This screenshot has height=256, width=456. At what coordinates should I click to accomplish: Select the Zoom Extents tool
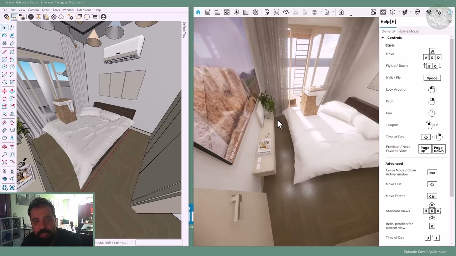pos(4,162)
